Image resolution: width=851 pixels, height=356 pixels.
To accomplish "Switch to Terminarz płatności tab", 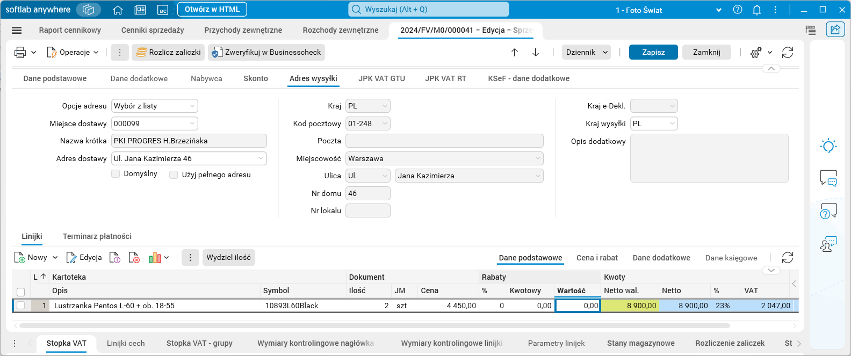I will pos(97,236).
